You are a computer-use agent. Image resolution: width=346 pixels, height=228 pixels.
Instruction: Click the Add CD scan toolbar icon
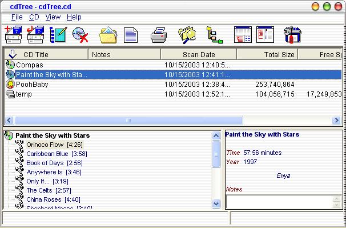point(13,35)
